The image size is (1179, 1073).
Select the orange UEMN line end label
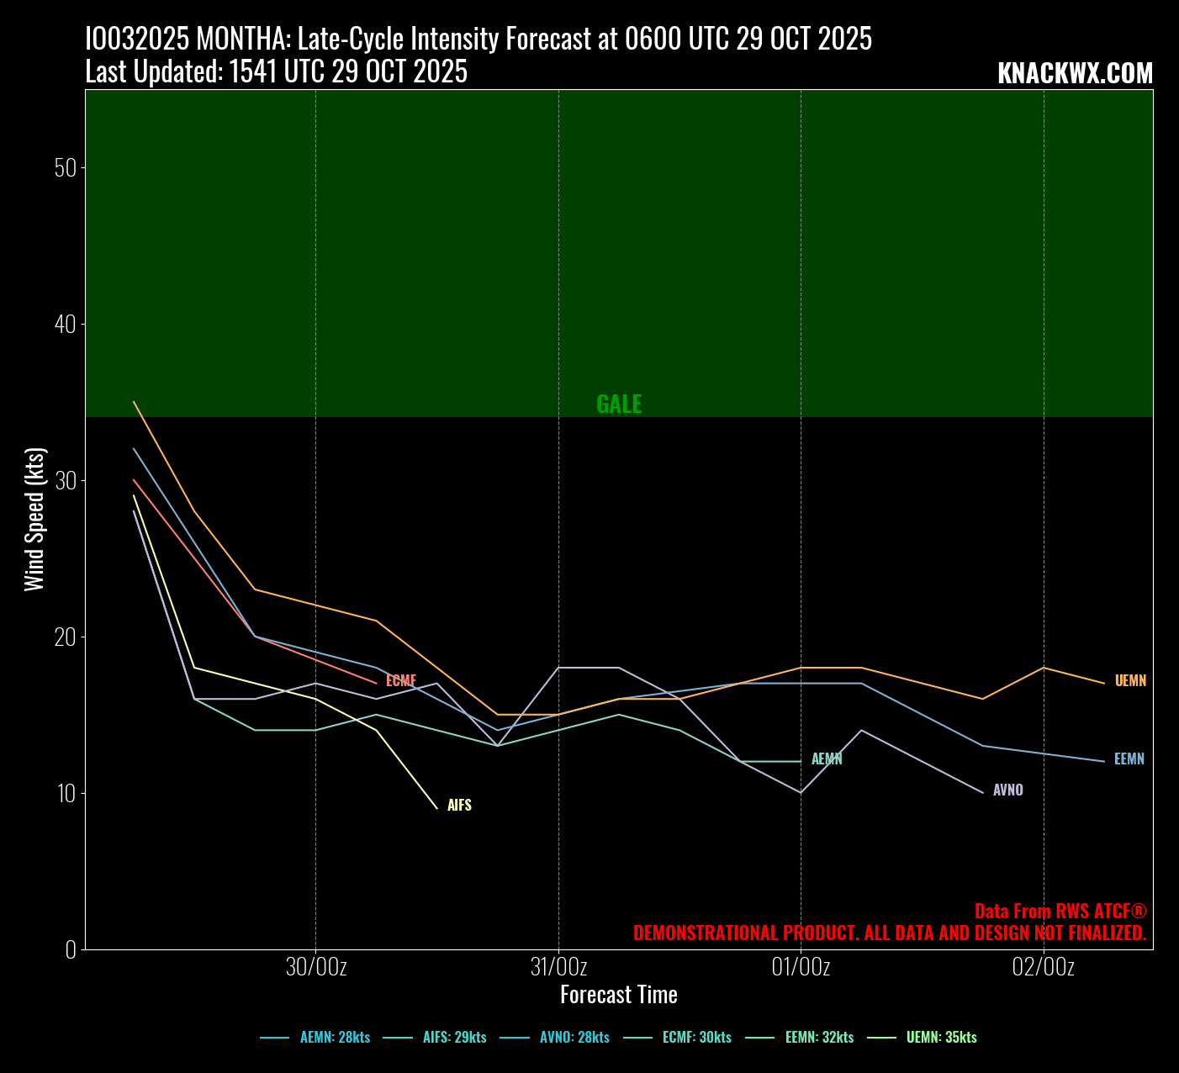[1130, 681]
